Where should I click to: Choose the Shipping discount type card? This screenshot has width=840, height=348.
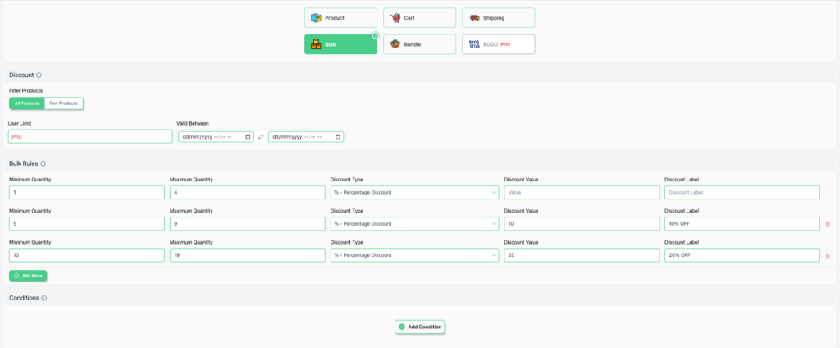click(x=498, y=18)
